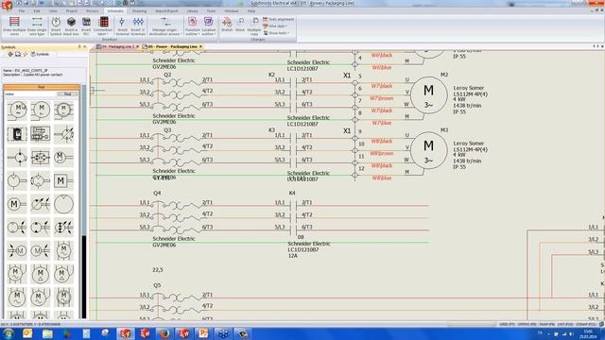605x340 pixels.
Task: Switch to the Drawing ribbon tab
Action: 139,11
